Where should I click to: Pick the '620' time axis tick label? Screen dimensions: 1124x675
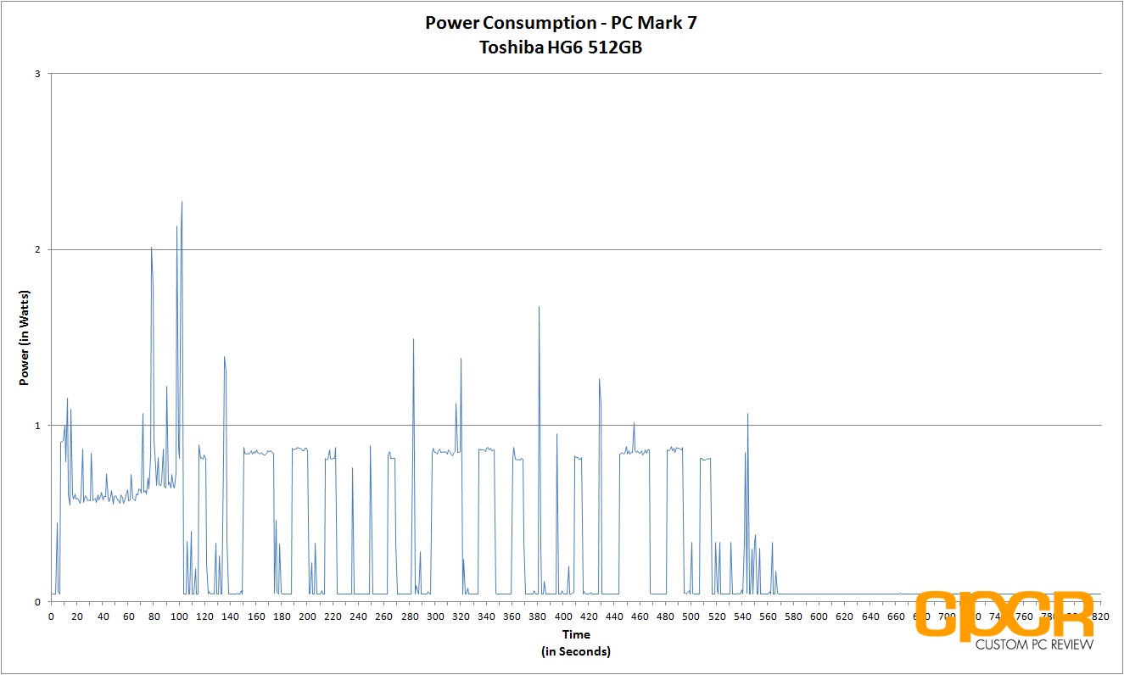point(845,616)
